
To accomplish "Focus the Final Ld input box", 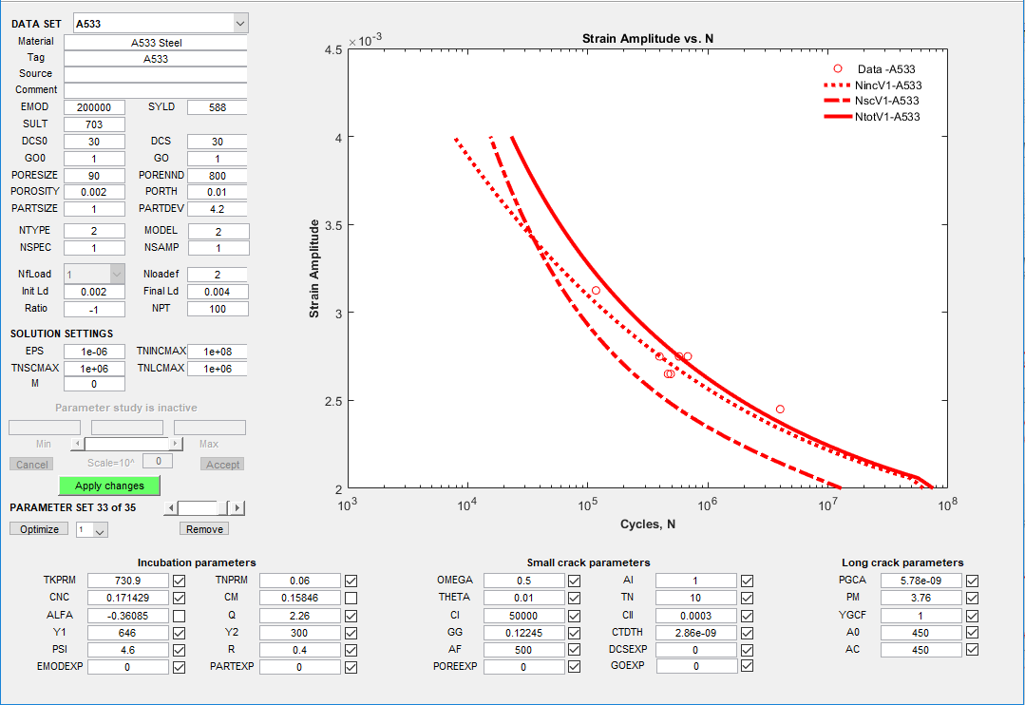I will click(218, 292).
